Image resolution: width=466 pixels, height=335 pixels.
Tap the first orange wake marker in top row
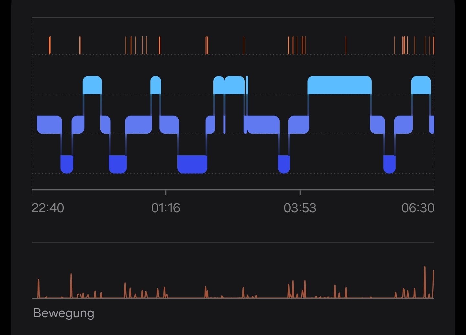pos(50,45)
